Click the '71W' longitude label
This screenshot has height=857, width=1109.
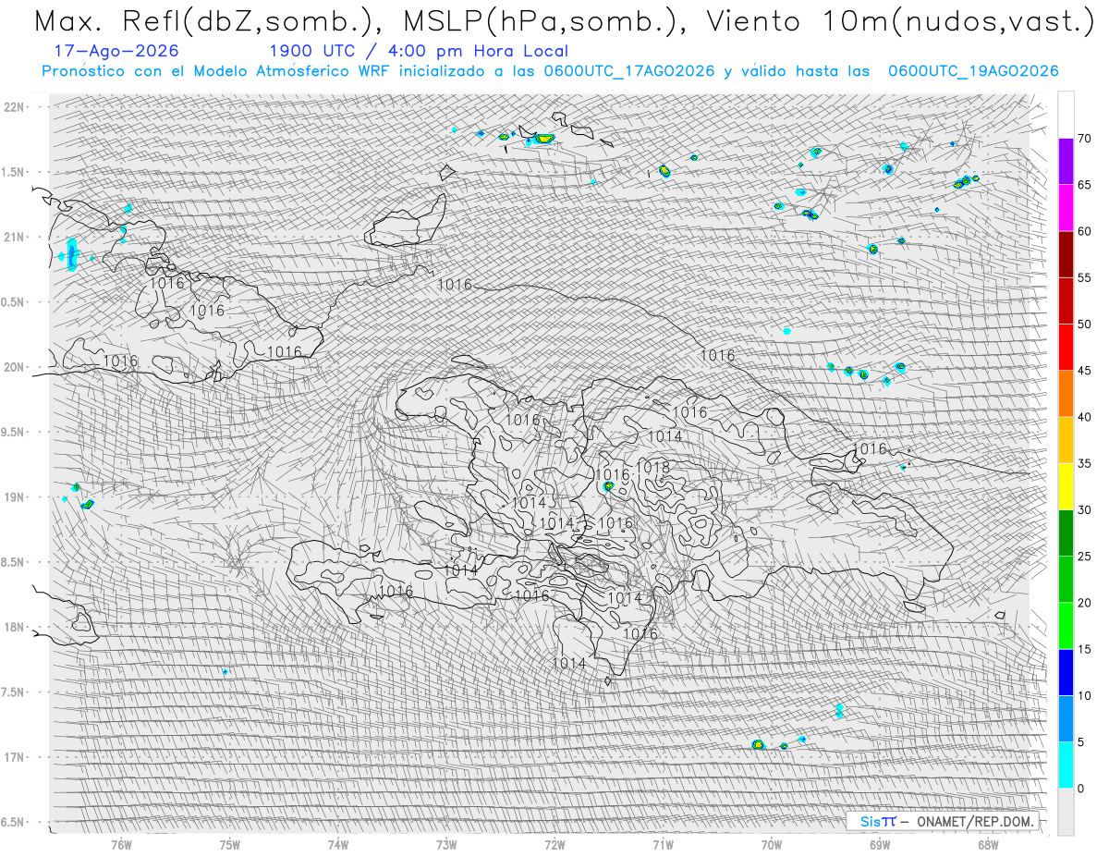point(663,845)
